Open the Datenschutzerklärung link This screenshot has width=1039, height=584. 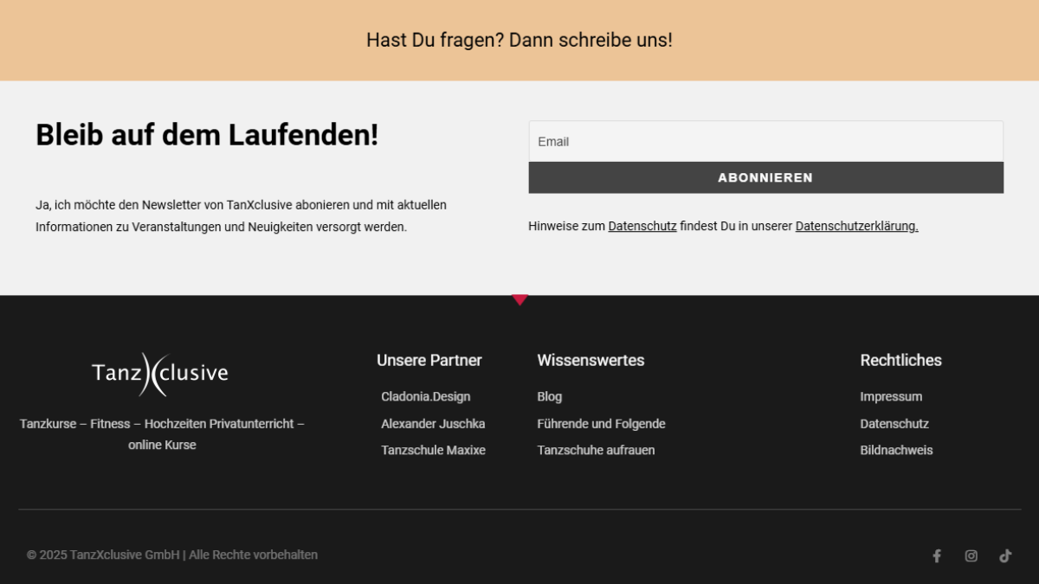[x=856, y=227]
